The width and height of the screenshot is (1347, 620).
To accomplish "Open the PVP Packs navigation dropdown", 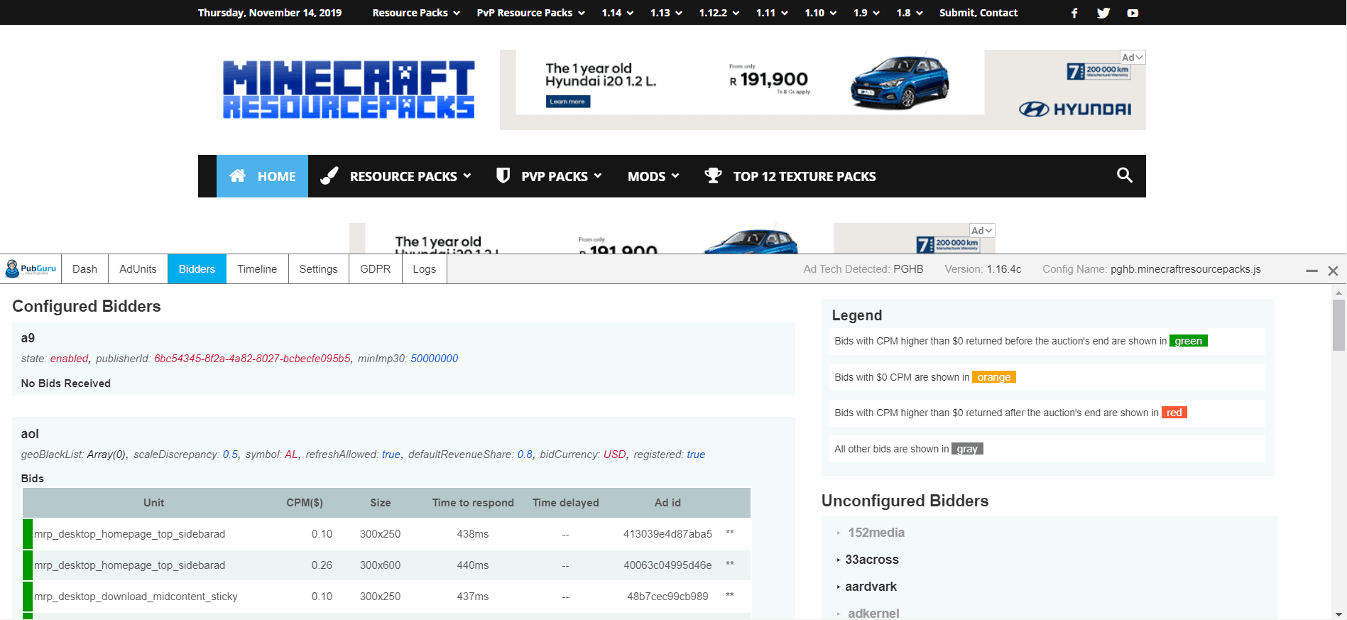I will pyautogui.click(x=548, y=176).
